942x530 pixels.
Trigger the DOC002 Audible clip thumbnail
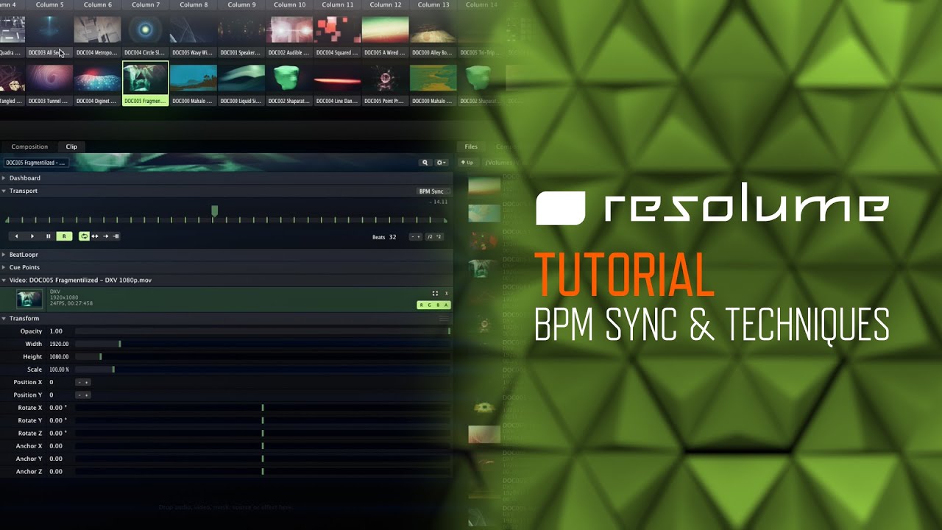click(x=289, y=29)
